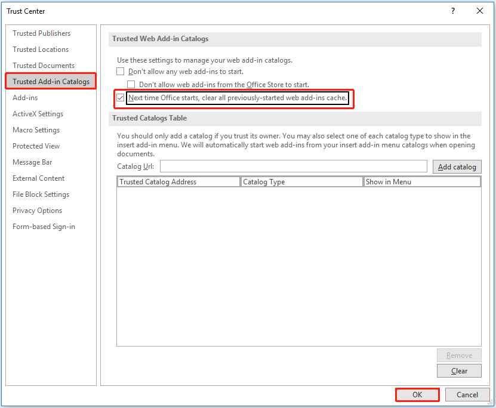Click the Clear button
The height and width of the screenshot is (408, 496).
coord(459,371)
